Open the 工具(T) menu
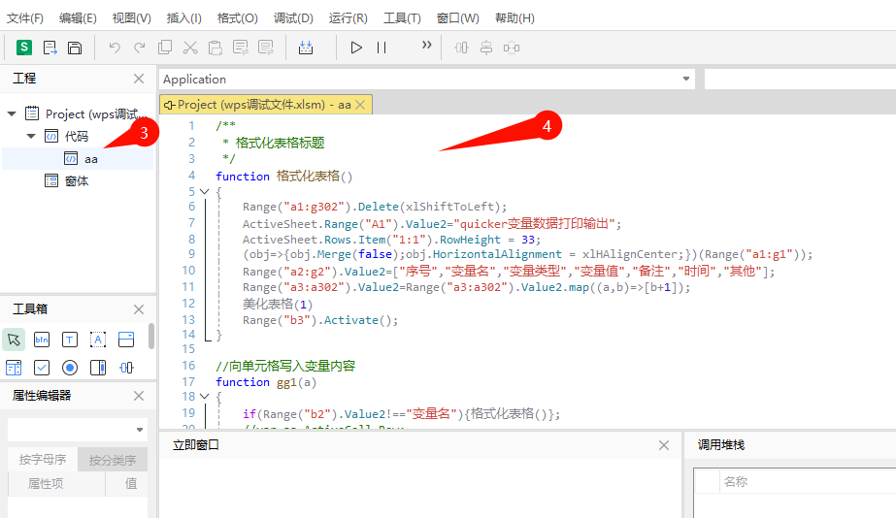 [402, 18]
